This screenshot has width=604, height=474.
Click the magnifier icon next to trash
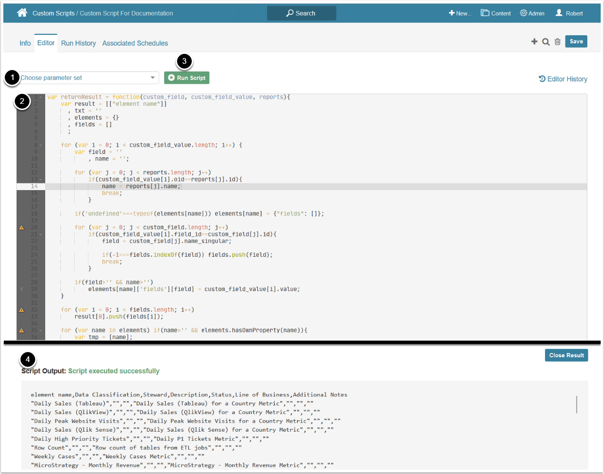546,42
